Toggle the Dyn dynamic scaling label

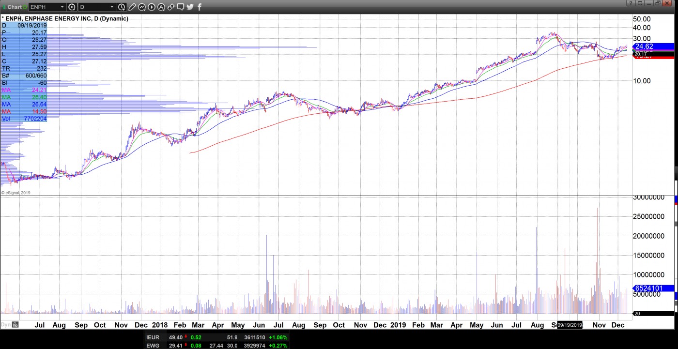[x=6, y=325]
